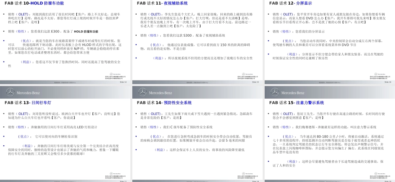Click the Mercedes star logo above FAB 话术 14

tap(143, 92)
